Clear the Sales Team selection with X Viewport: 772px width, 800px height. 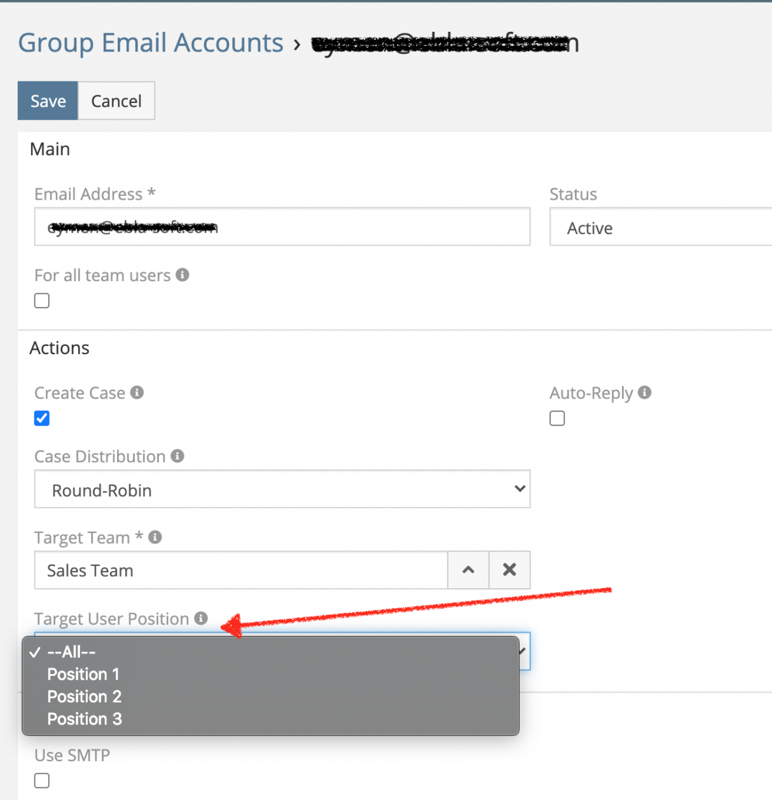click(x=509, y=570)
